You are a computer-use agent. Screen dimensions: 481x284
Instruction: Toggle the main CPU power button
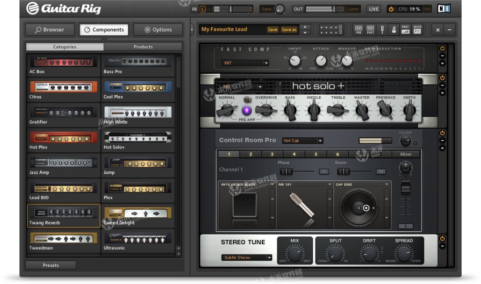pyautogui.click(x=391, y=9)
